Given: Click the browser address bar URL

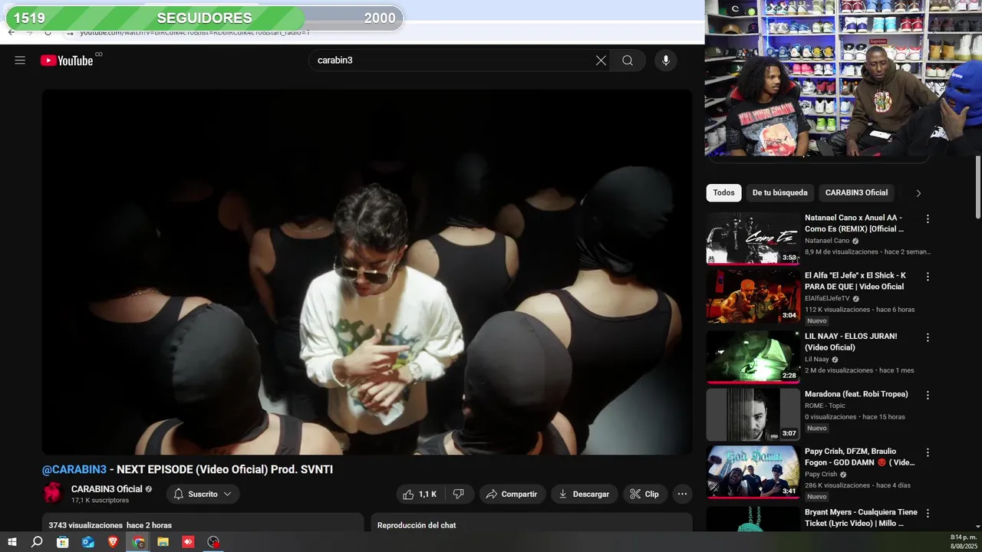Looking at the screenshot, I should click(195, 33).
